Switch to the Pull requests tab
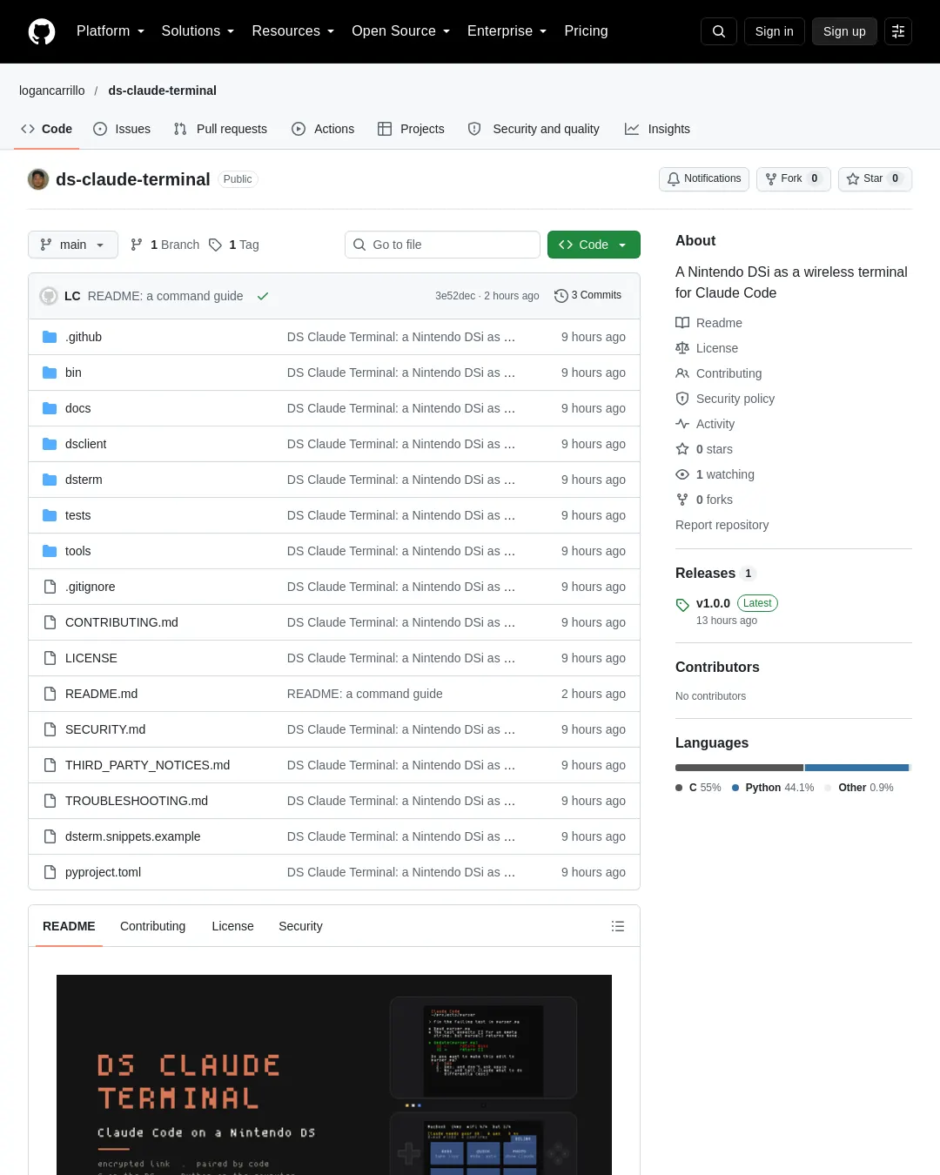 tap(220, 129)
